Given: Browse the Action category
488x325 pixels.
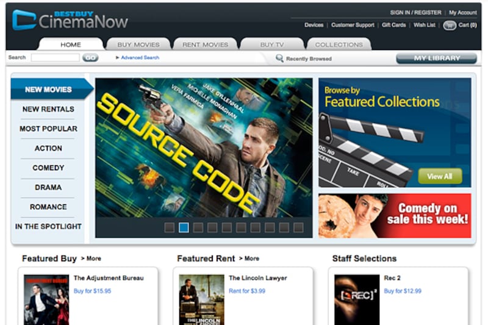Looking at the screenshot, I should (48, 148).
